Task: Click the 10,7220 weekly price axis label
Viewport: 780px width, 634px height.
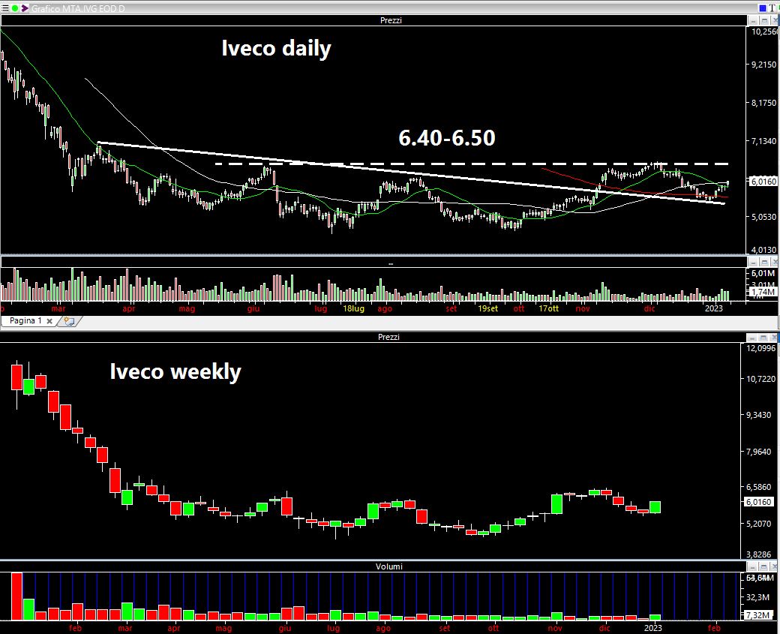Action: pos(760,379)
